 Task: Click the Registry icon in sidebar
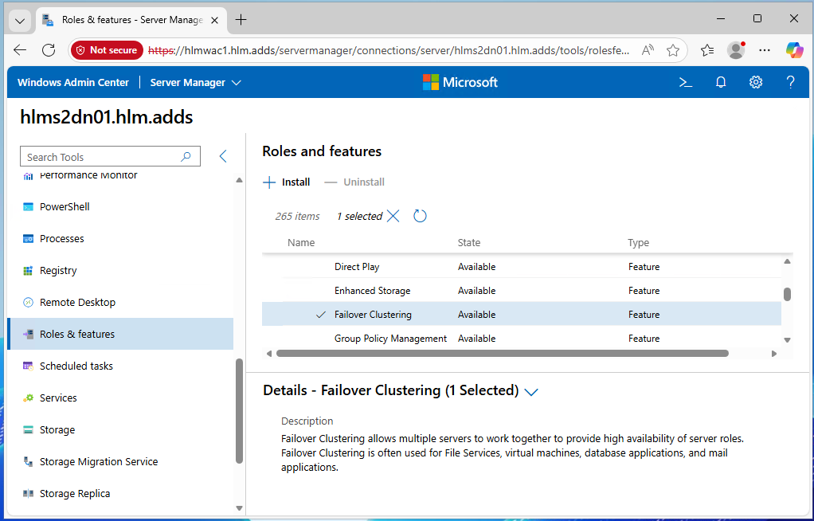point(29,270)
